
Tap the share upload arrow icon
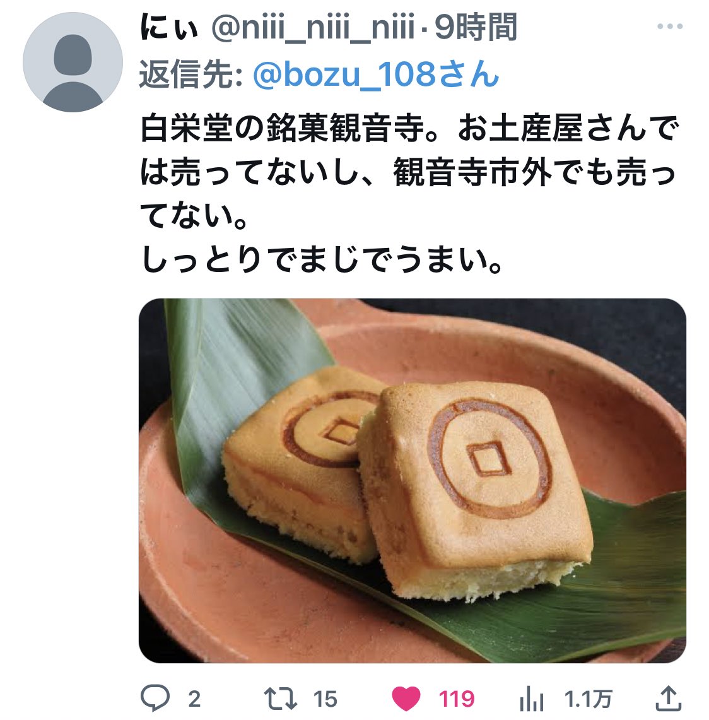[x=668, y=699]
